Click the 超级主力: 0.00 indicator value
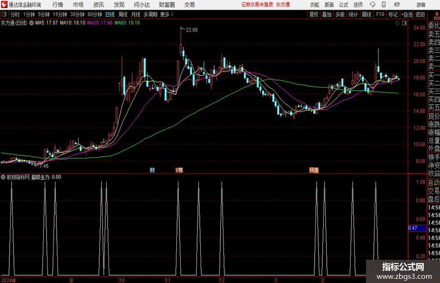 (46, 177)
